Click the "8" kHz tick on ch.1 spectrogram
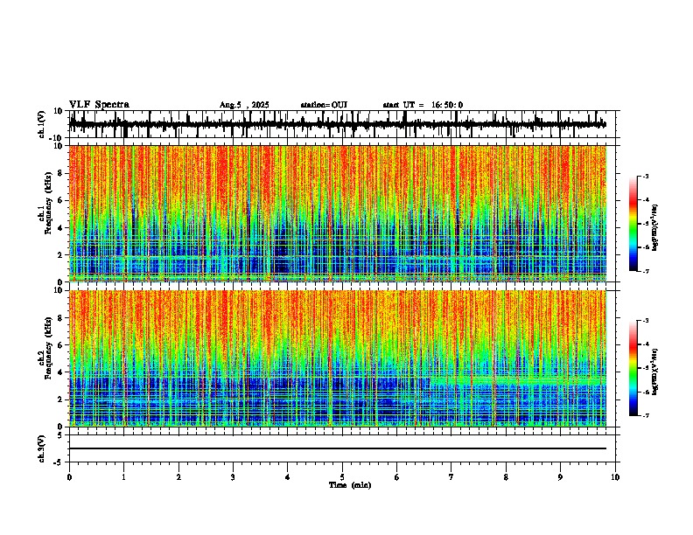The height and width of the screenshot is (535, 693). tap(60, 173)
